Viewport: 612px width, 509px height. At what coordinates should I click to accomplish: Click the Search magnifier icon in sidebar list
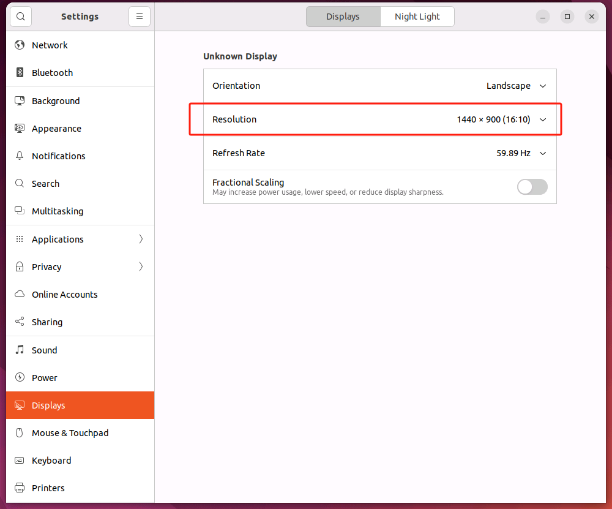coord(20,183)
